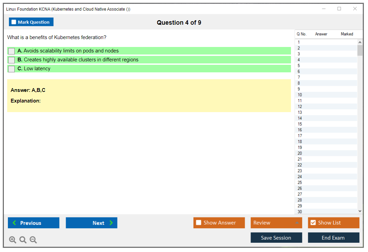This screenshot has width=368, height=252.
Task: Select checkbox for answer A
Action: 12,51
